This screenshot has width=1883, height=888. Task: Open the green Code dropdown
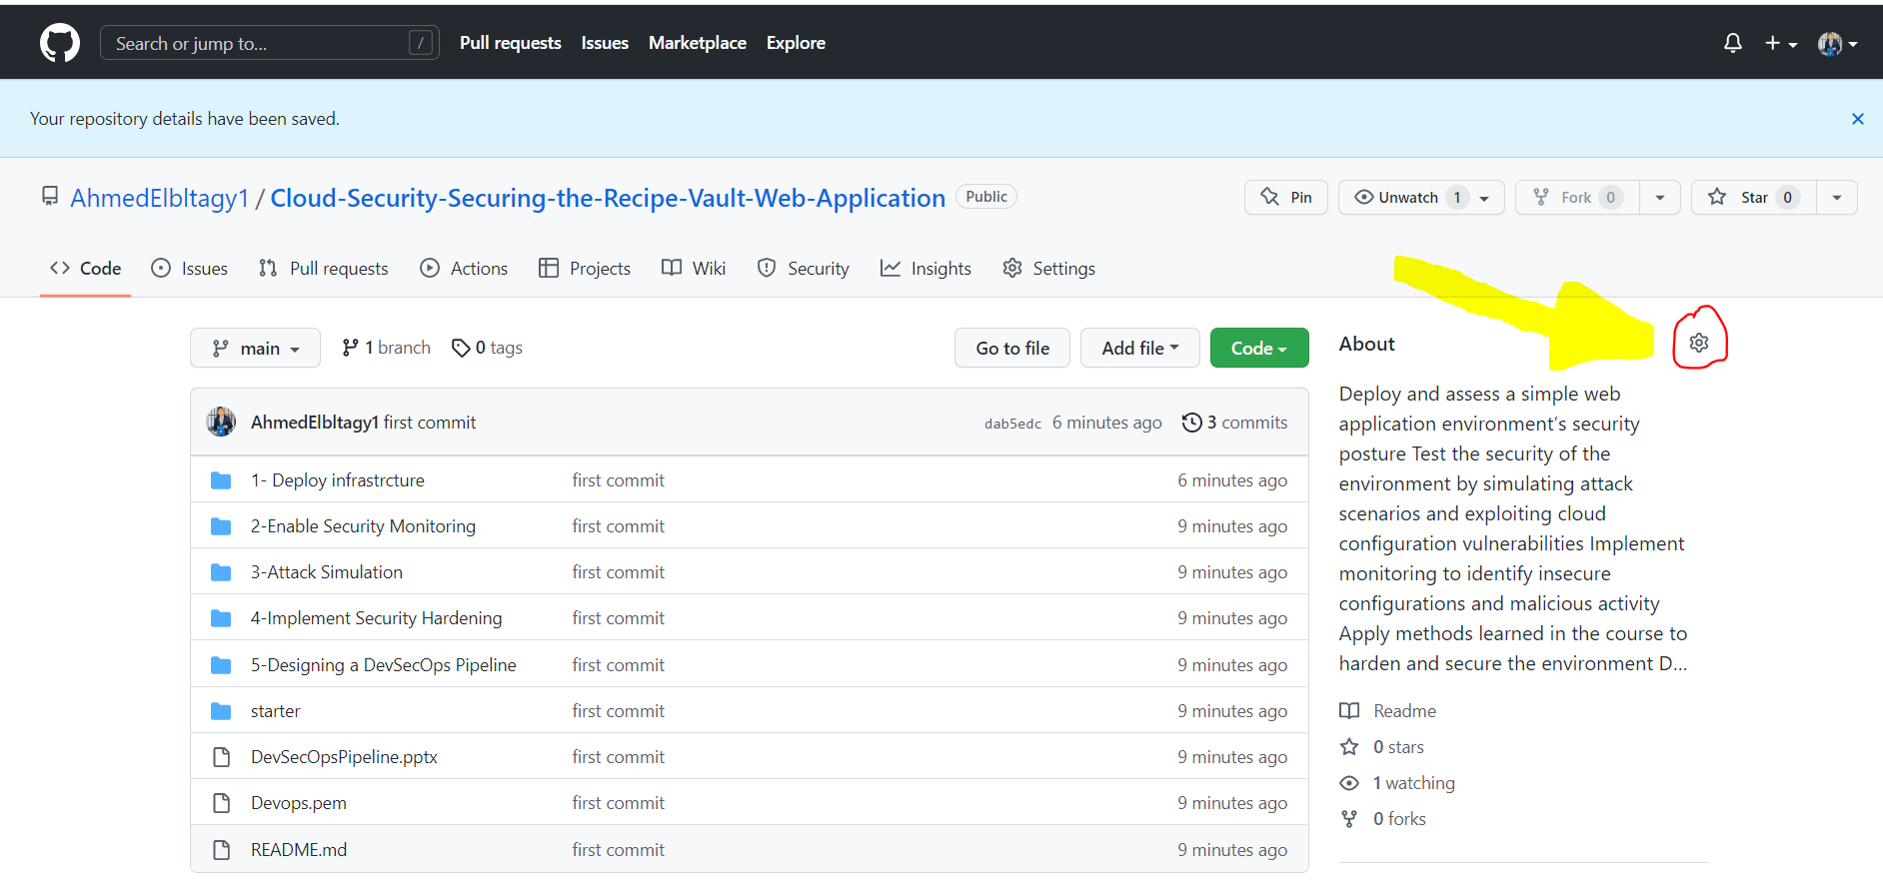1259,348
